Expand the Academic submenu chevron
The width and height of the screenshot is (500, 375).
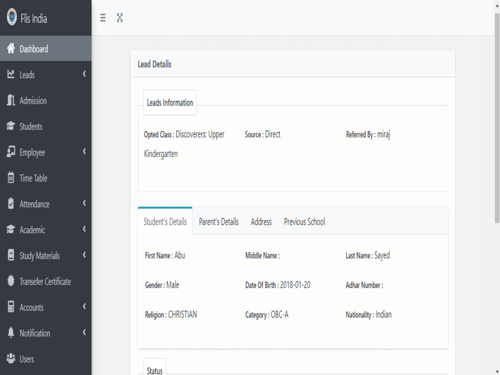[84, 229]
